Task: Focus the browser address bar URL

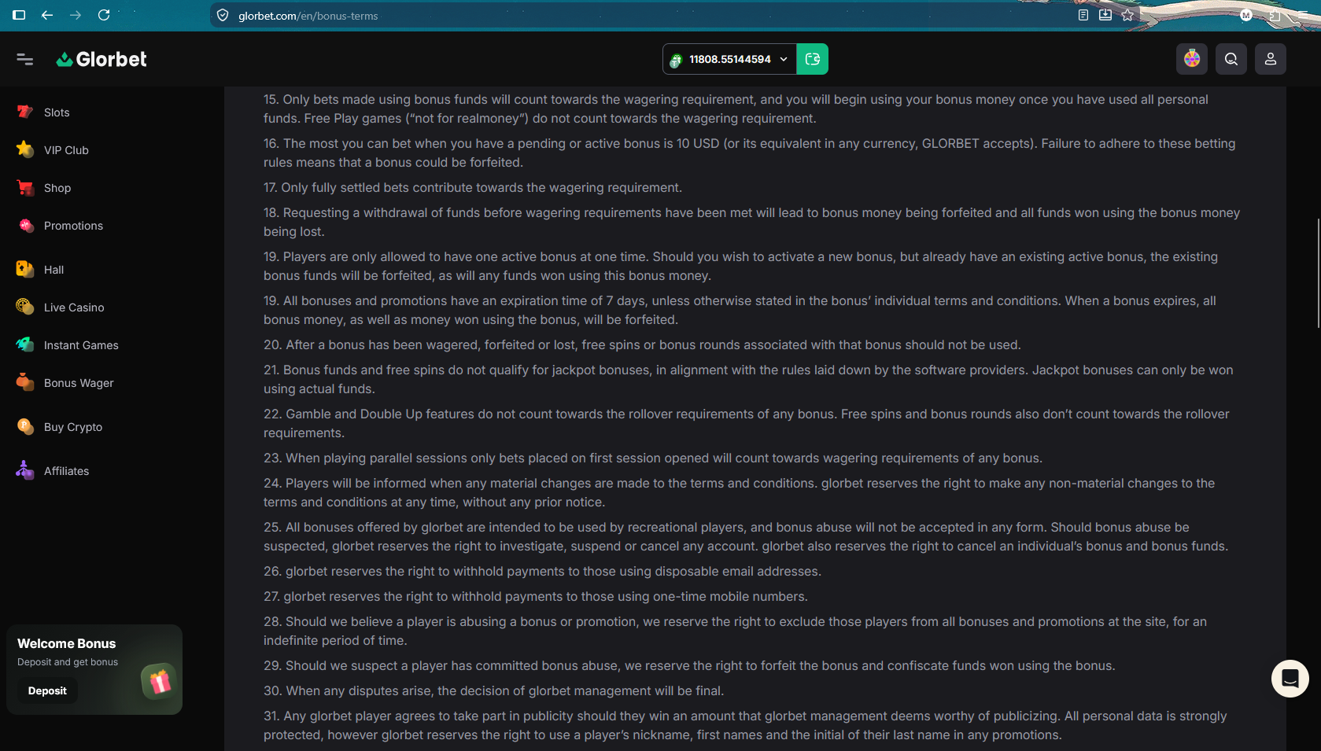Action: tap(308, 16)
